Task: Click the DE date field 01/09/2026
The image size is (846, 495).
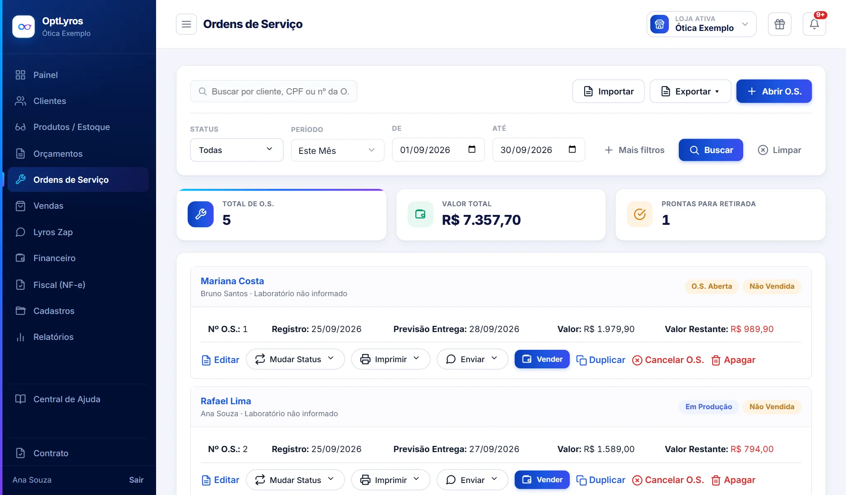Action: [x=438, y=150]
